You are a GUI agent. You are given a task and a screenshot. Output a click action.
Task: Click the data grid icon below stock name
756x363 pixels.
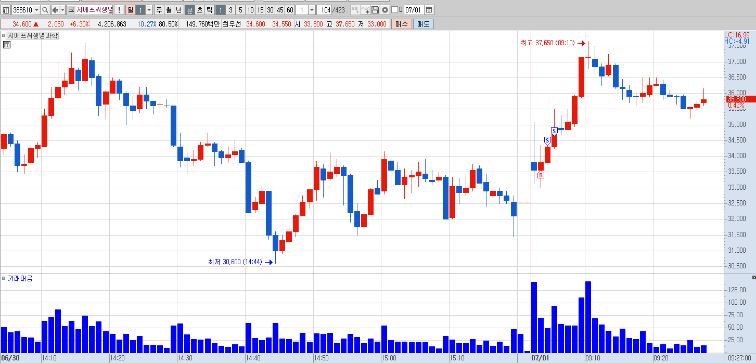pos(6,45)
